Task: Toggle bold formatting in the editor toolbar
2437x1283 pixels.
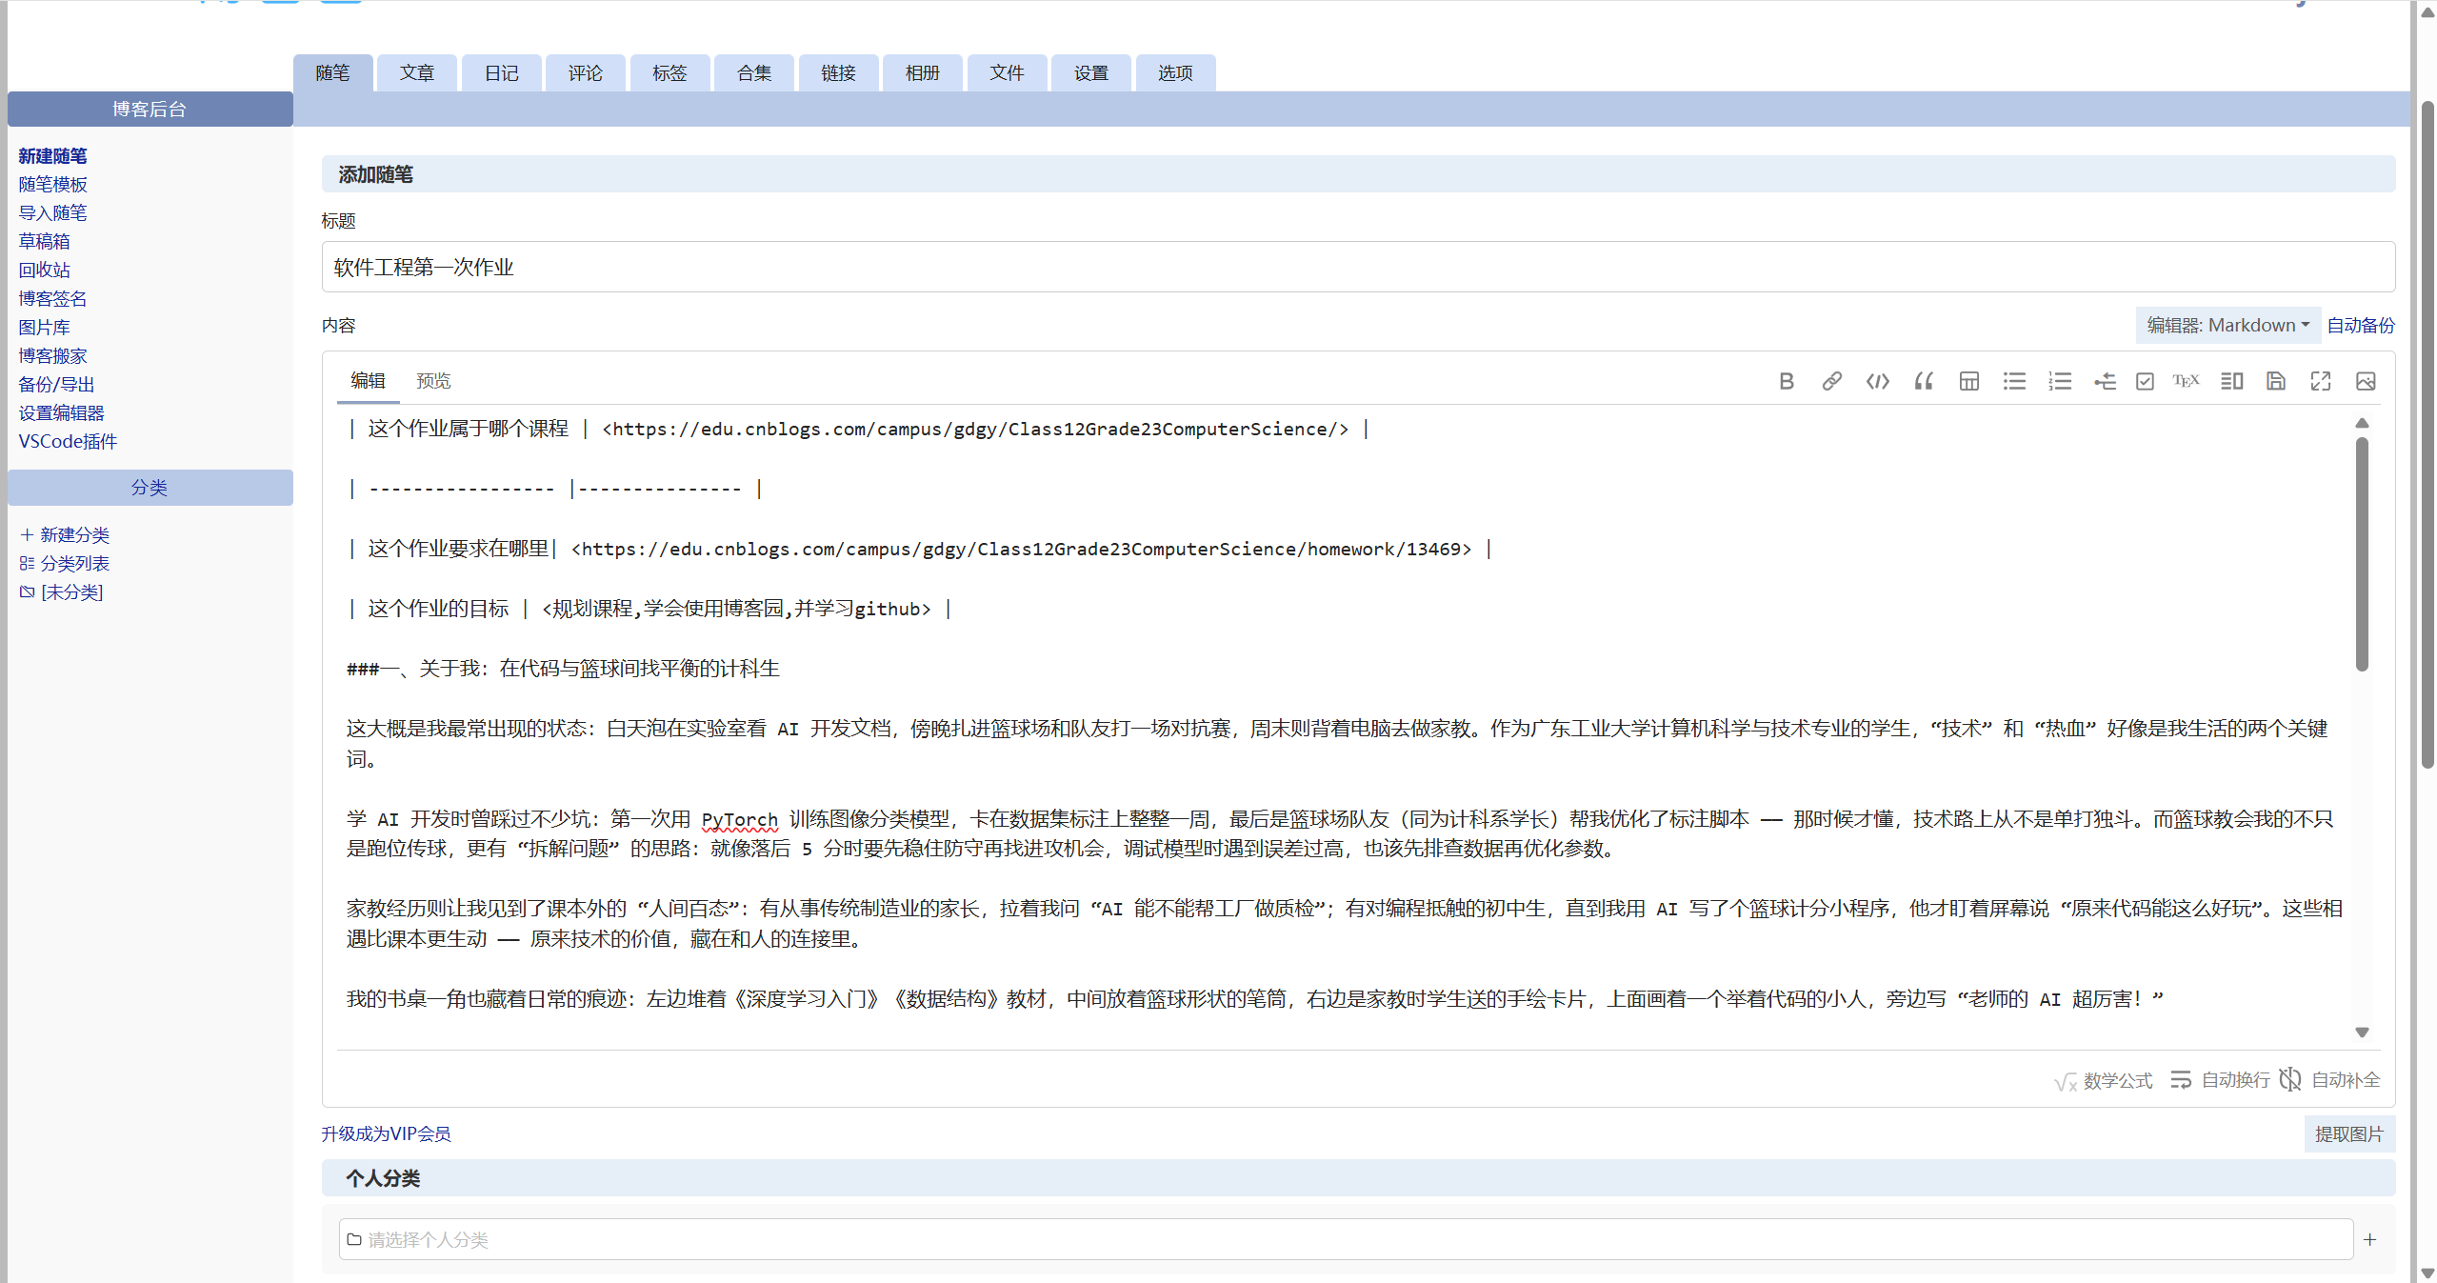Action: point(1786,381)
